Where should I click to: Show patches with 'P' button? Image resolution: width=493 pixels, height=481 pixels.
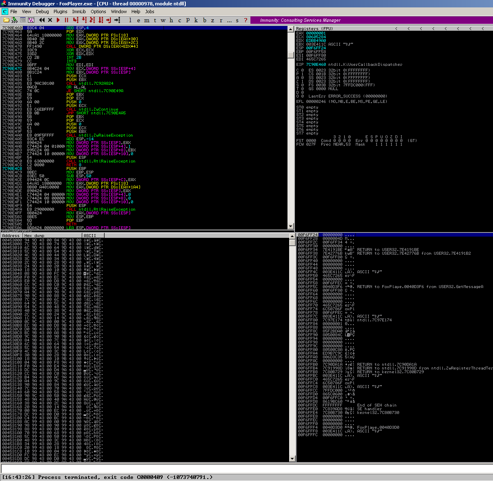point(188,20)
